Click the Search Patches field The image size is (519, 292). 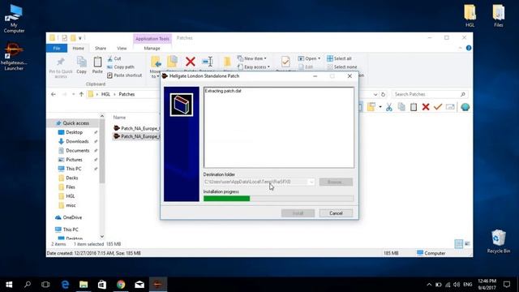coord(430,94)
